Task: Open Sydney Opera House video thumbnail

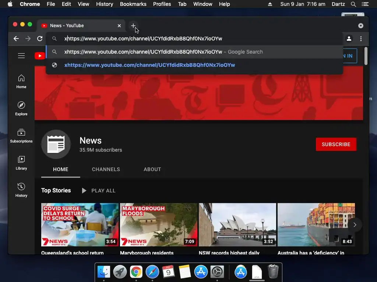Action: tap(237, 225)
